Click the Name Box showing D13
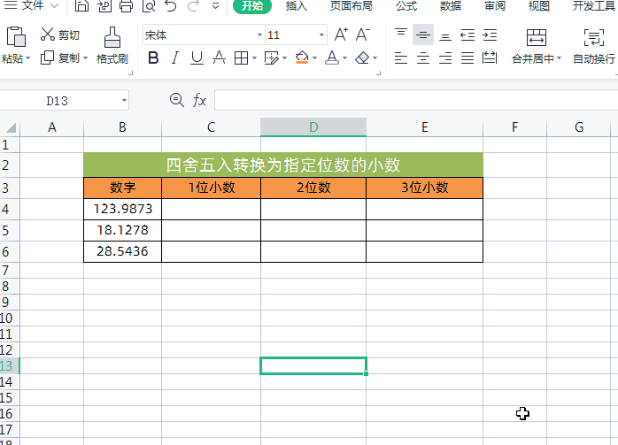 point(58,101)
